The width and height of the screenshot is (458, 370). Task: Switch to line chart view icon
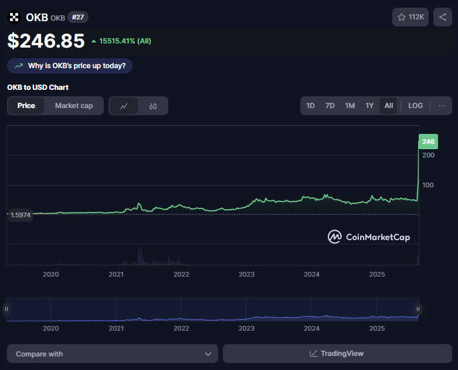pos(124,106)
